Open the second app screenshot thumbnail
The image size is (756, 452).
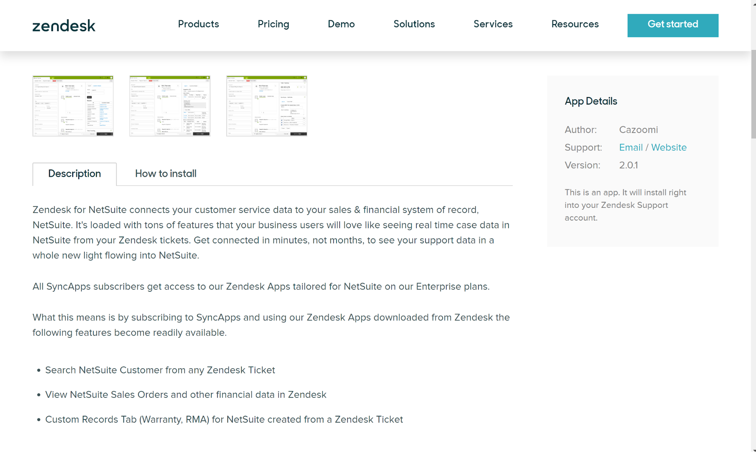click(169, 106)
